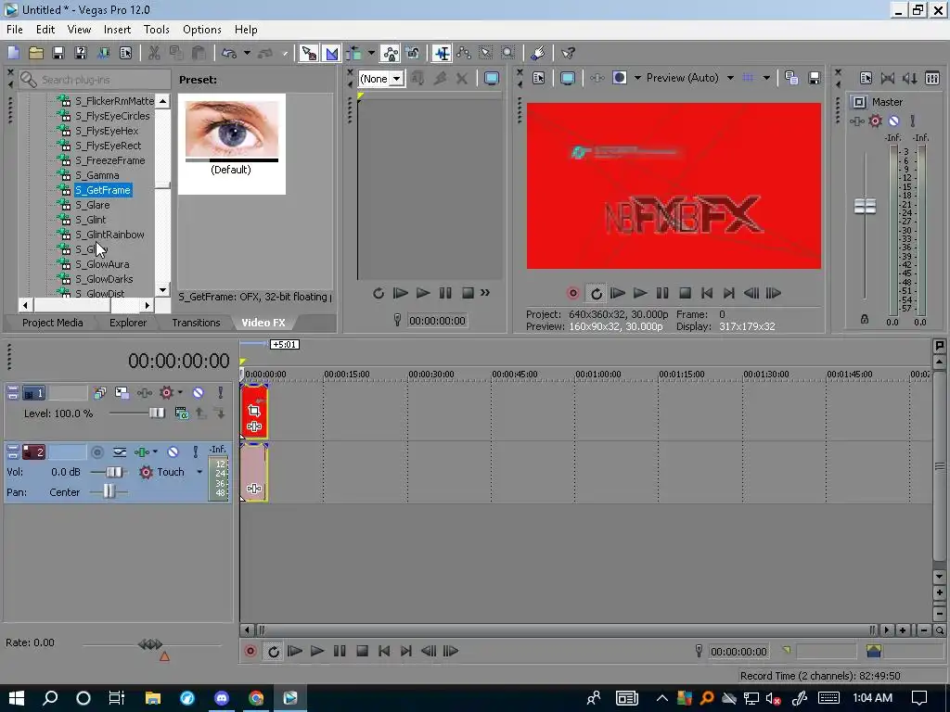Create a new project with toolbar icon
The height and width of the screenshot is (712, 950).
[x=13, y=53]
